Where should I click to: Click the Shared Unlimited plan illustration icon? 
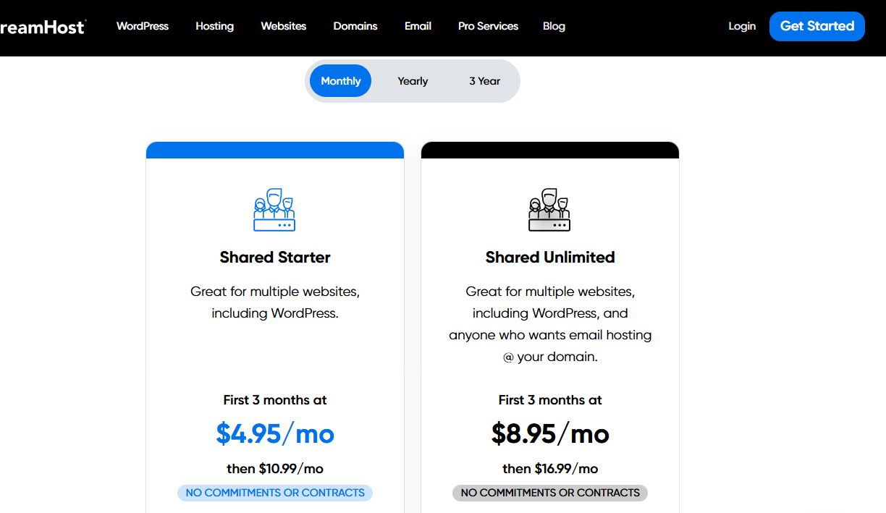point(549,210)
